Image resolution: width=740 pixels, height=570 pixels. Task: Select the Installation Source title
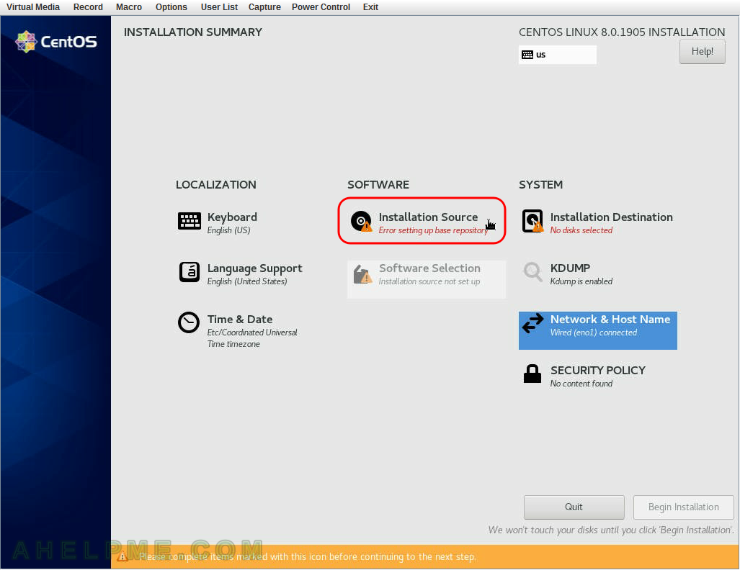click(428, 217)
